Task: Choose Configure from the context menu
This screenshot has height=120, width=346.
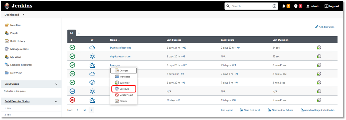Action: click(124, 89)
